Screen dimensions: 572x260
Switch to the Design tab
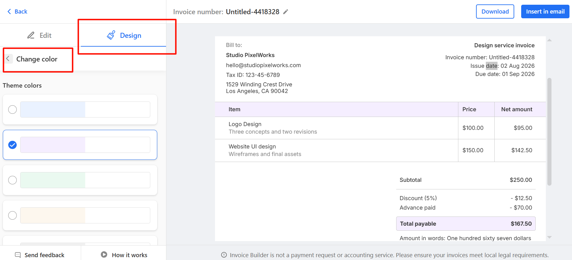(123, 35)
